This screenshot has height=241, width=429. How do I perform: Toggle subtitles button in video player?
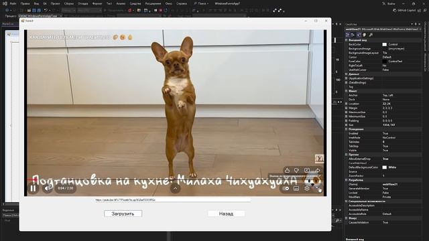click(x=296, y=188)
